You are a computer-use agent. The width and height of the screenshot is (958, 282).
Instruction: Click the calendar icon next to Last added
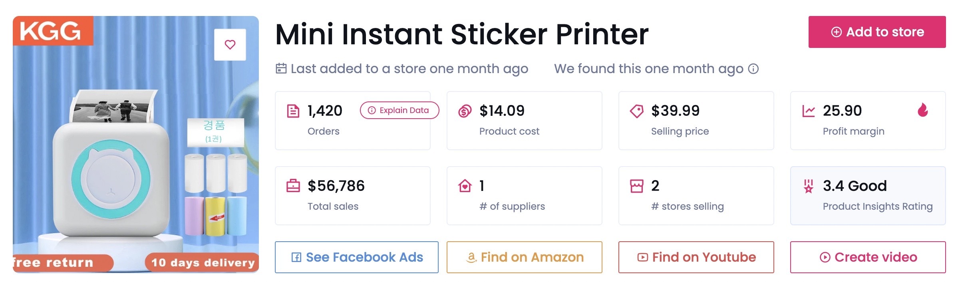click(x=281, y=69)
